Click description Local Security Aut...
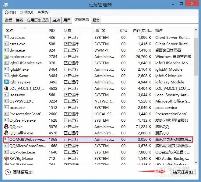 coord(172,95)
